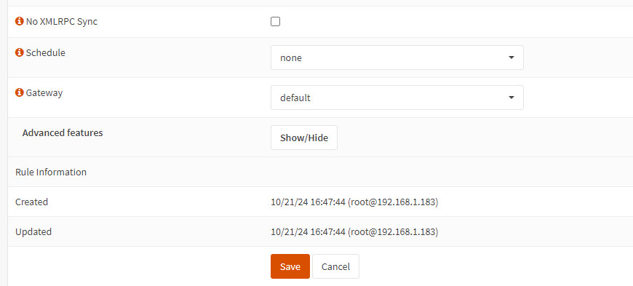
Task: Click the Updated timestamp value text
Action: click(x=354, y=231)
